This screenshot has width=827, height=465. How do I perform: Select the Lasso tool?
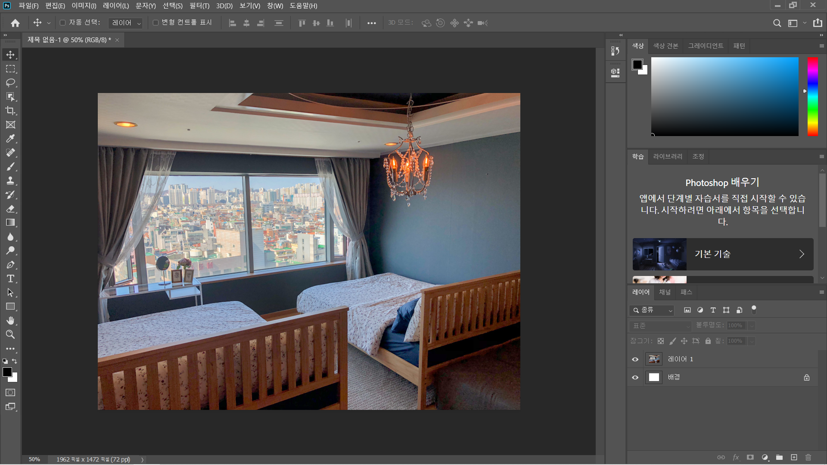(x=10, y=83)
